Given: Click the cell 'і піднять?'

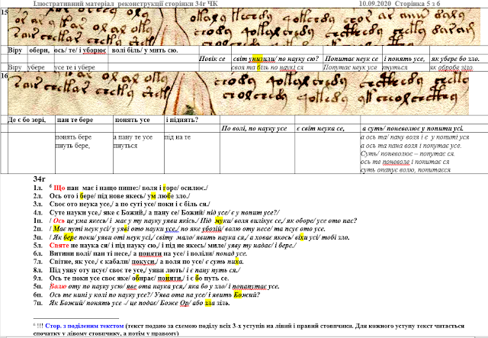Looking at the screenshot, I should 182,120.
